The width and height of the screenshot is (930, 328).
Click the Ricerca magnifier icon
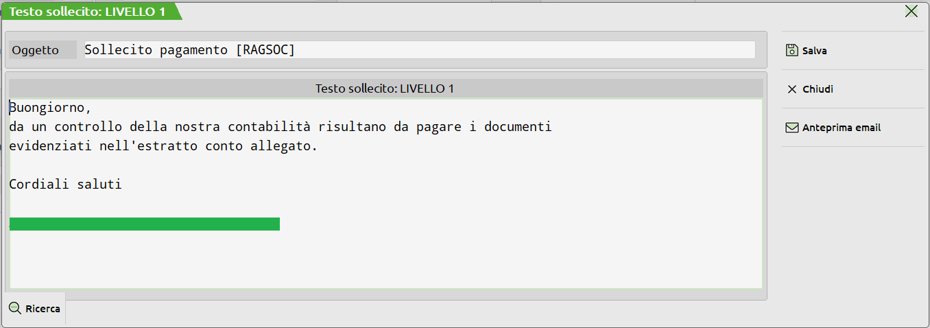pyautogui.click(x=15, y=309)
